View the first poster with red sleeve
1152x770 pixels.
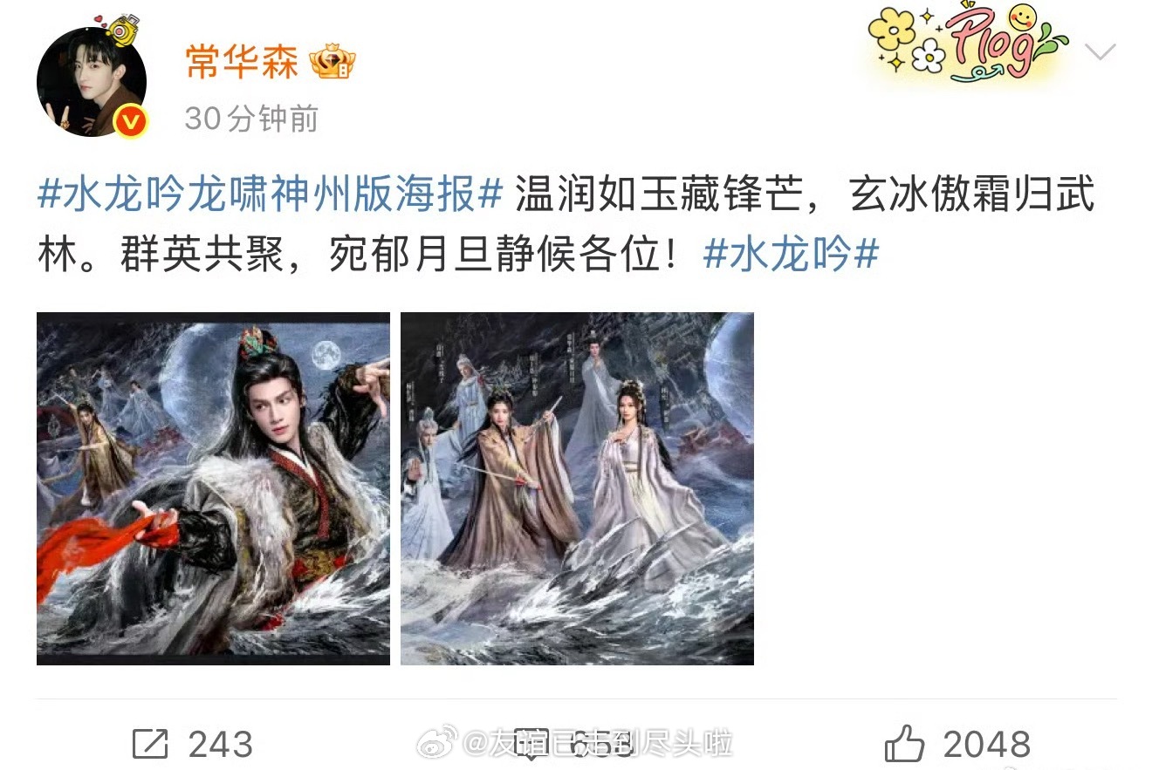(213, 488)
